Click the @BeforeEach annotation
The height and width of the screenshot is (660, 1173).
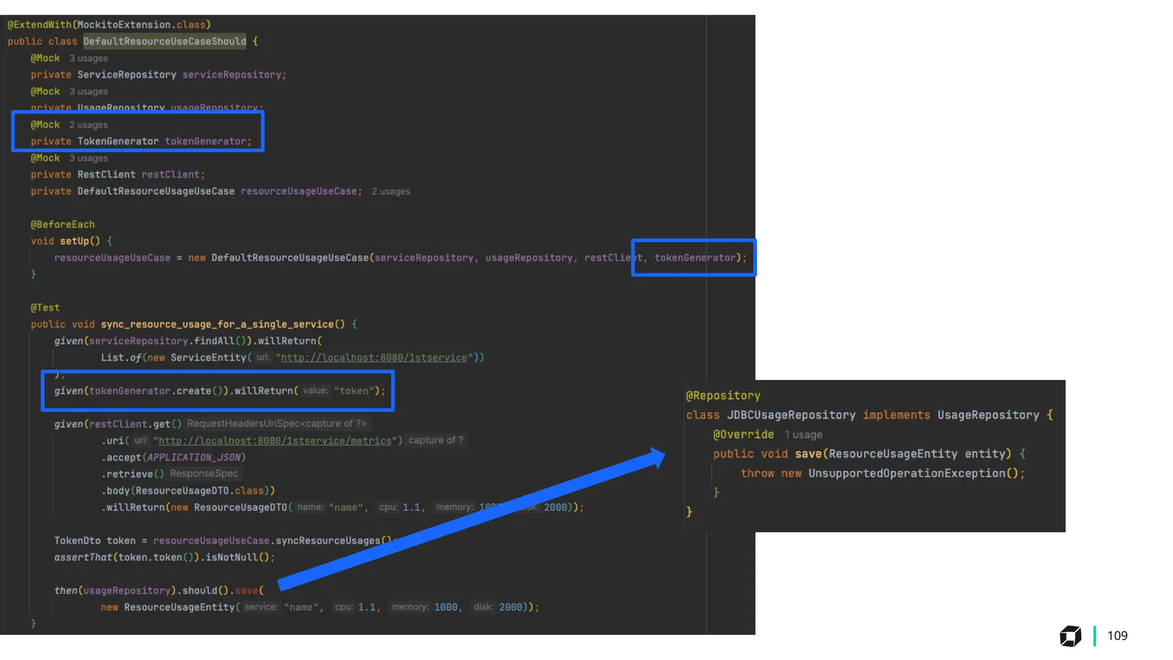click(62, 225)
